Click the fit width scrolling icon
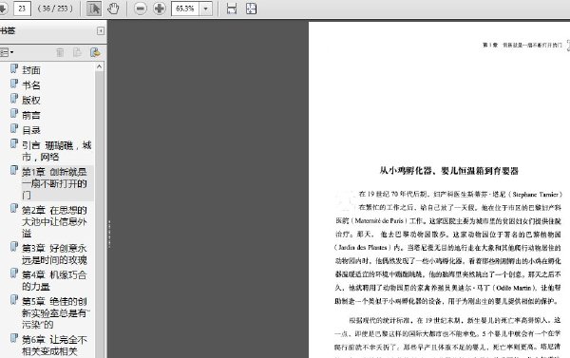 [232, 9]
